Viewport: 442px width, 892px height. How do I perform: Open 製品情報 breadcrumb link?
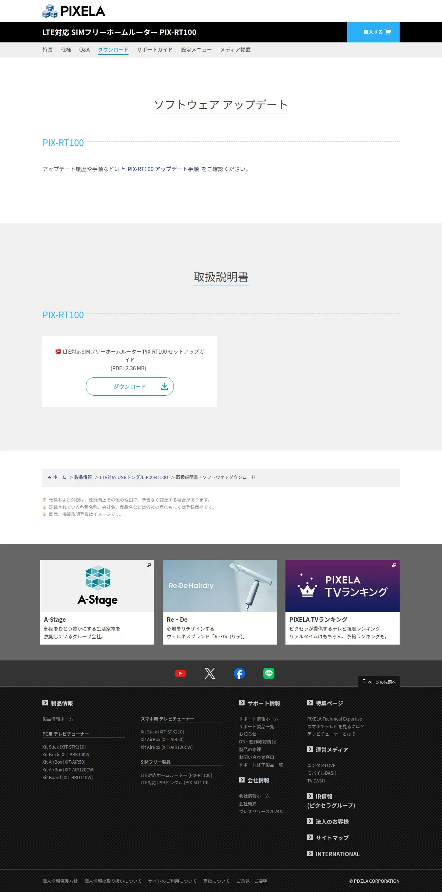pos(83,477)
